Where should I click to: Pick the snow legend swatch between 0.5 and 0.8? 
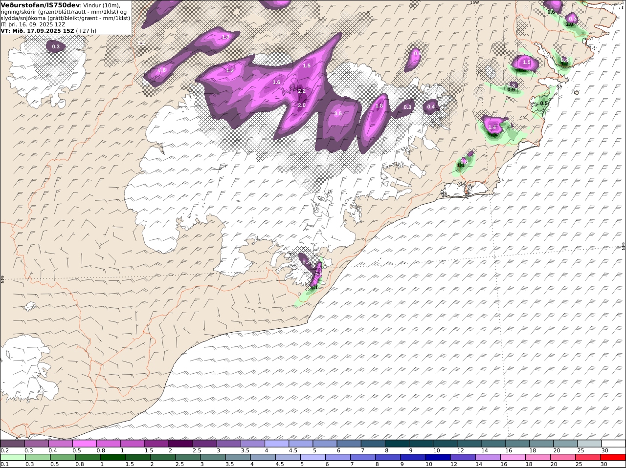85,444
